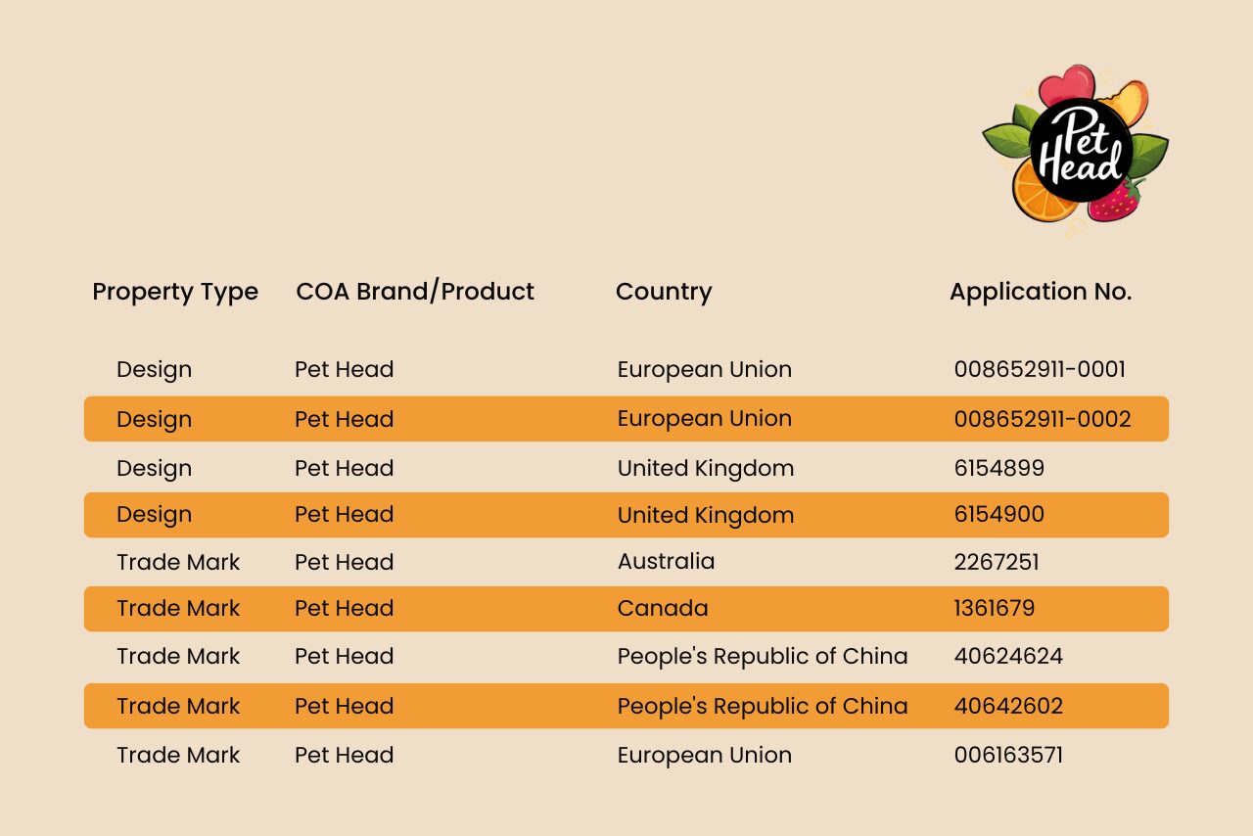Click the COA Brand/Product column header
This screenshot has height=836, width=1253.
point(415,292)
